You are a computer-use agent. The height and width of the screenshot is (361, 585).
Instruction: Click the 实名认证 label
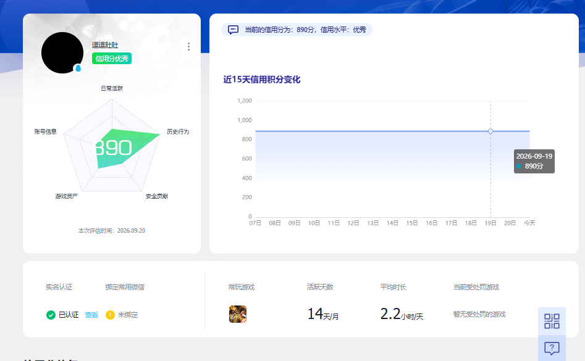click(x=59, y=287)
